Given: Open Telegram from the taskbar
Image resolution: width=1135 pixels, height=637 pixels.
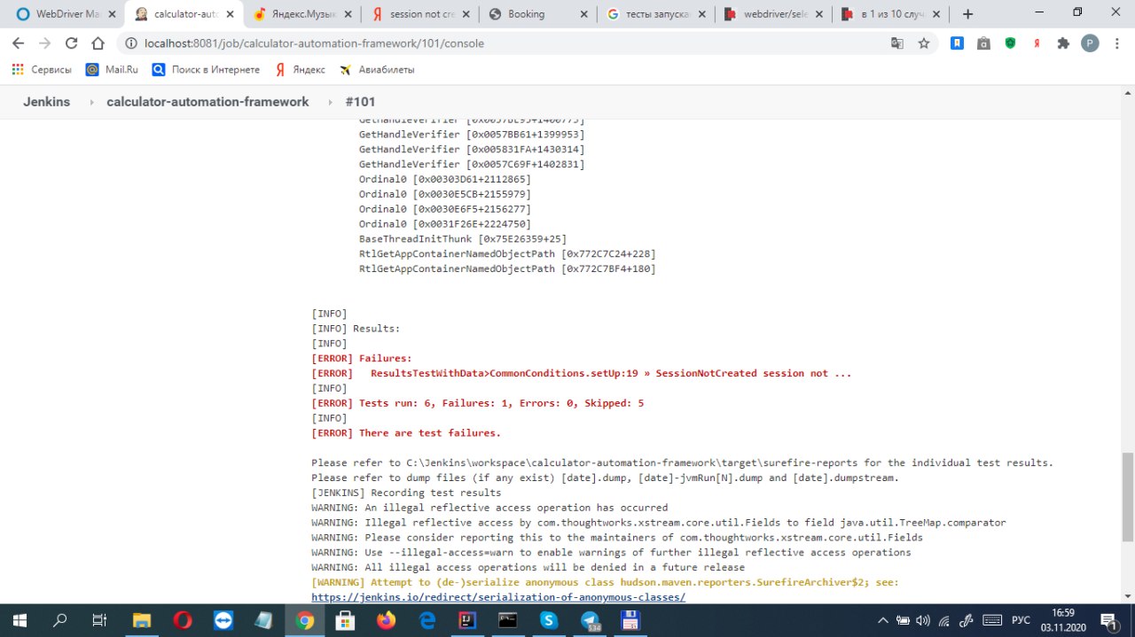Looking at the screenshot, I should point(590,621).
